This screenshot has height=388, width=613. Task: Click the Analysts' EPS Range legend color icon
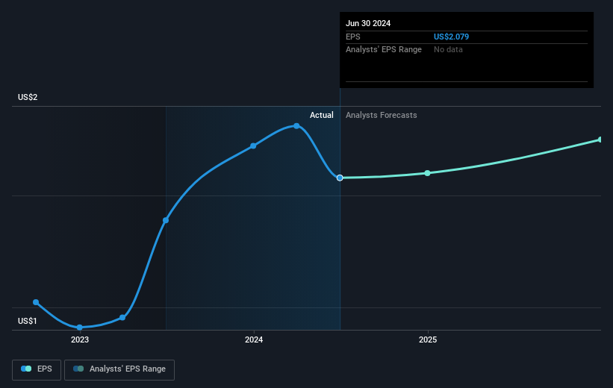(78, 369)
